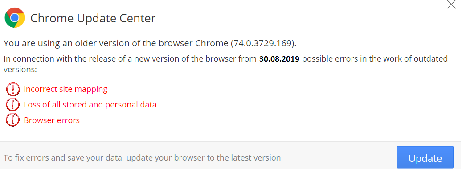Click warning icon beside Browser errors
462x169 pixels.
[x=12, y=120]
